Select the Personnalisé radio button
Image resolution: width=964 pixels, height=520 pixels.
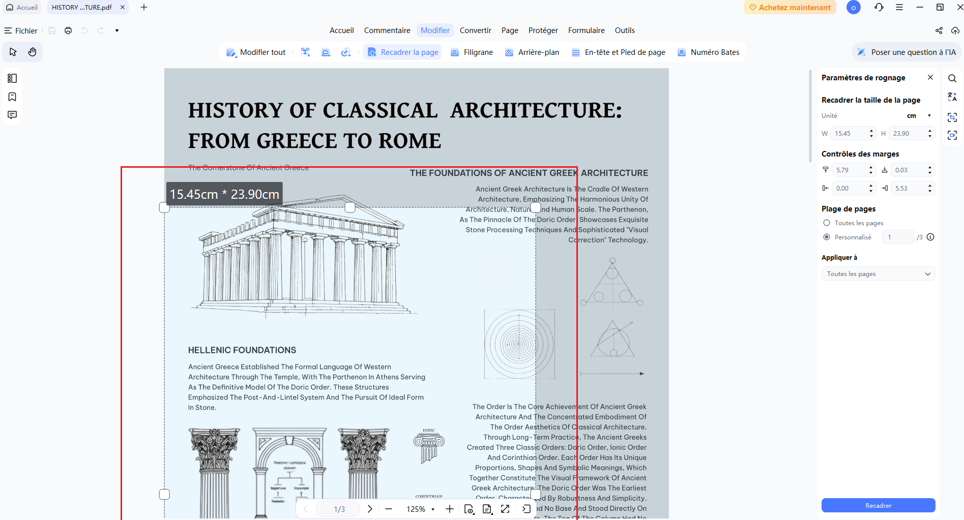pos(827,237)
